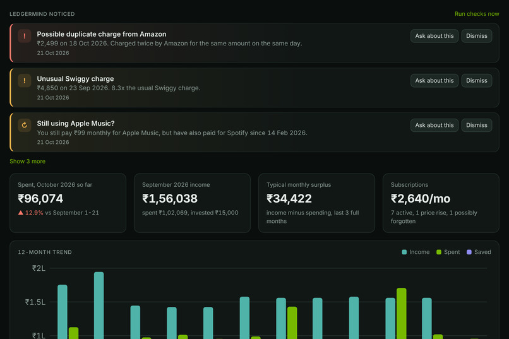This screenshot has width=509, height=339.
Task: Click the ₹1,56,038 income amount
Action: 170,198
